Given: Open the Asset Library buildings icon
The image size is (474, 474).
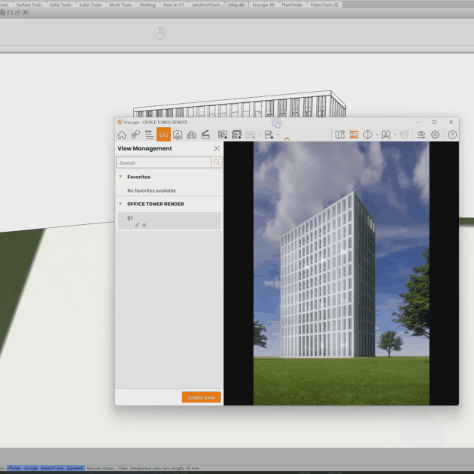Looking at the screenshot, I should [x=191, y=135].
